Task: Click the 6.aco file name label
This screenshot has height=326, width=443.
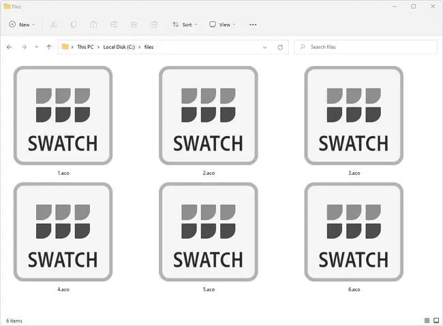Action: pos(354,289)
